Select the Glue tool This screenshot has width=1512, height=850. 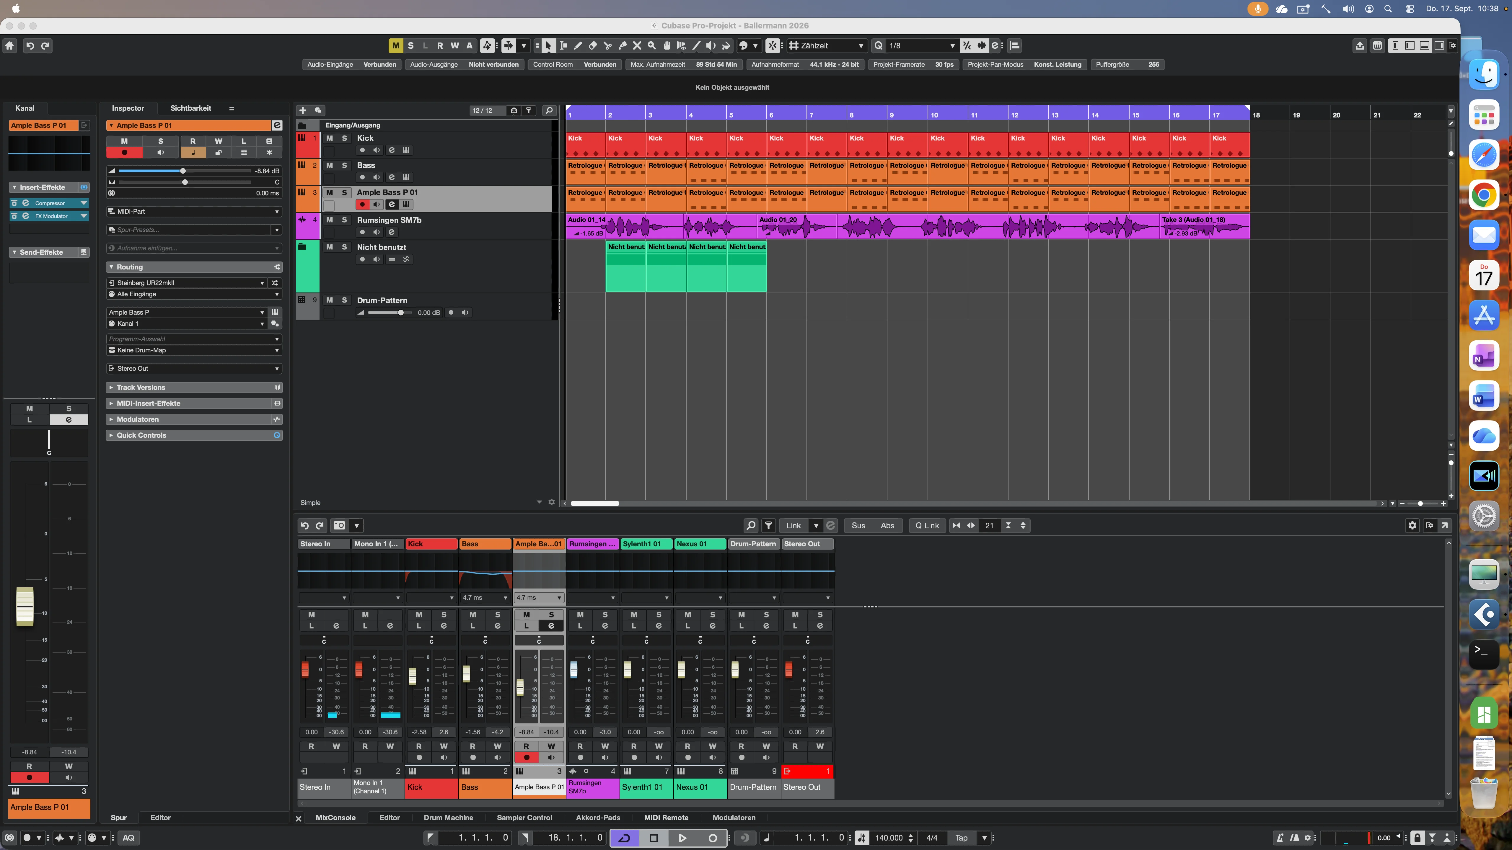point(622,46)
